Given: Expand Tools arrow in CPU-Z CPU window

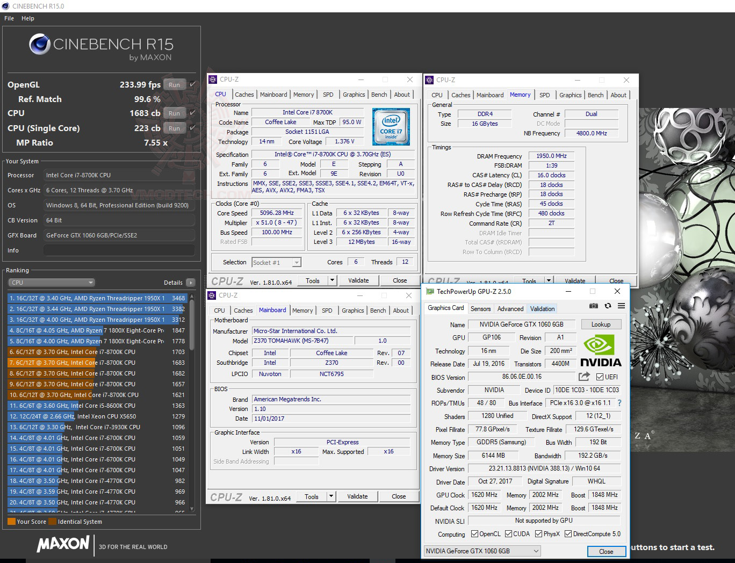Looking at the screenshot, I should click(332, 280).
